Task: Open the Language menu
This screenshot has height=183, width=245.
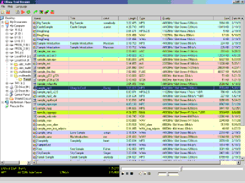Action: coord(21,7)
